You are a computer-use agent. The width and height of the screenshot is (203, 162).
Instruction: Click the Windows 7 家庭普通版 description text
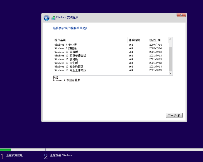click(67, 80)
